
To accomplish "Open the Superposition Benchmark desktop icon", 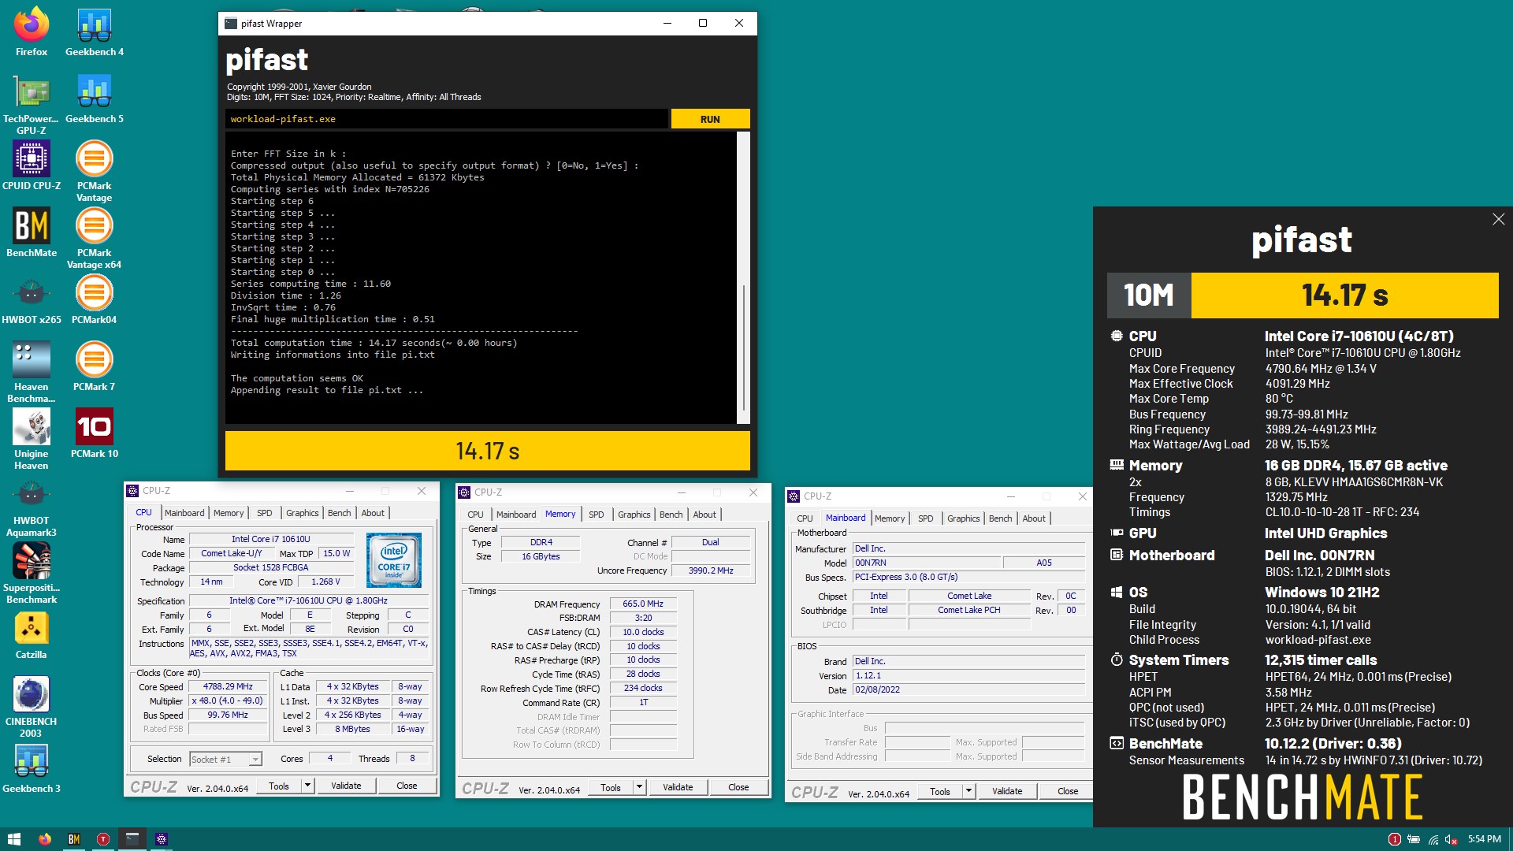I will (x=32, y=574).
